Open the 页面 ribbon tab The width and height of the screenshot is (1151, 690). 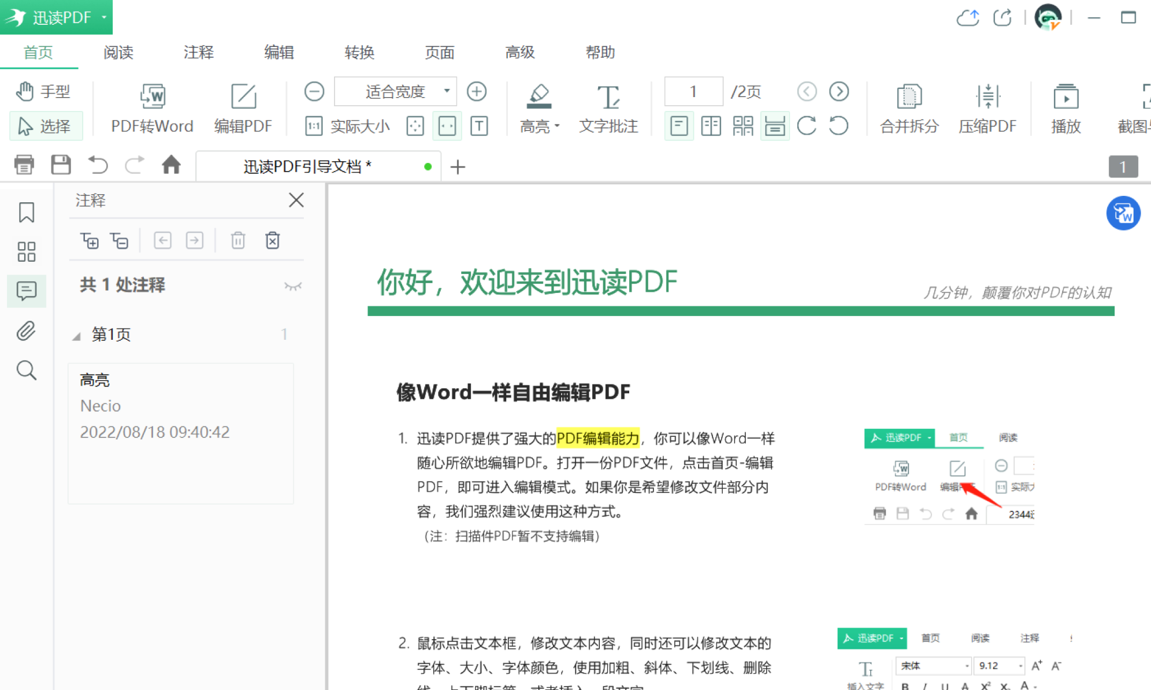click(x=440, y=53)
